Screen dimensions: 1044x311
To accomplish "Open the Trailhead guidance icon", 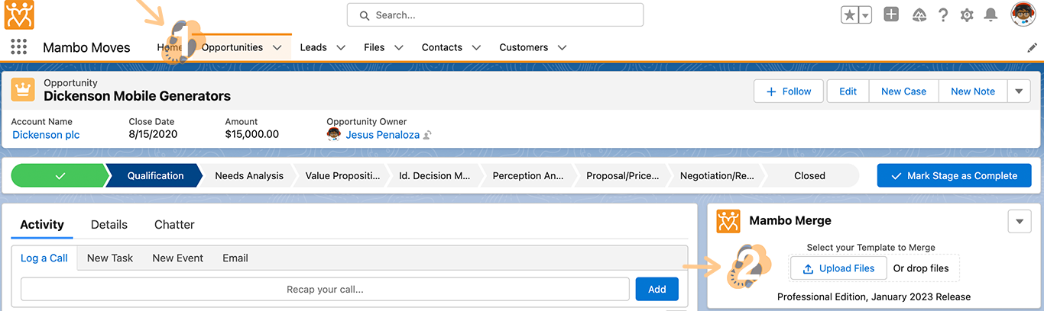I will (920, 15).
